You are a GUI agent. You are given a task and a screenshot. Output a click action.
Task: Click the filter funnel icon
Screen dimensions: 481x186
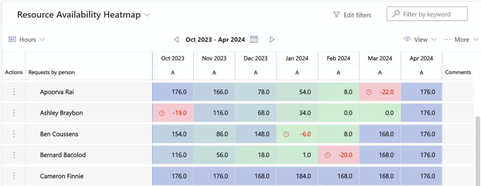336,15
